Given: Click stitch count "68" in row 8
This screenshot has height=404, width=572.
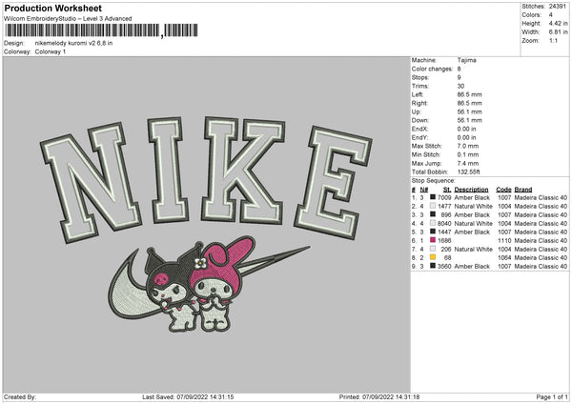Looking at the screenshot, I should coord(448,258).
